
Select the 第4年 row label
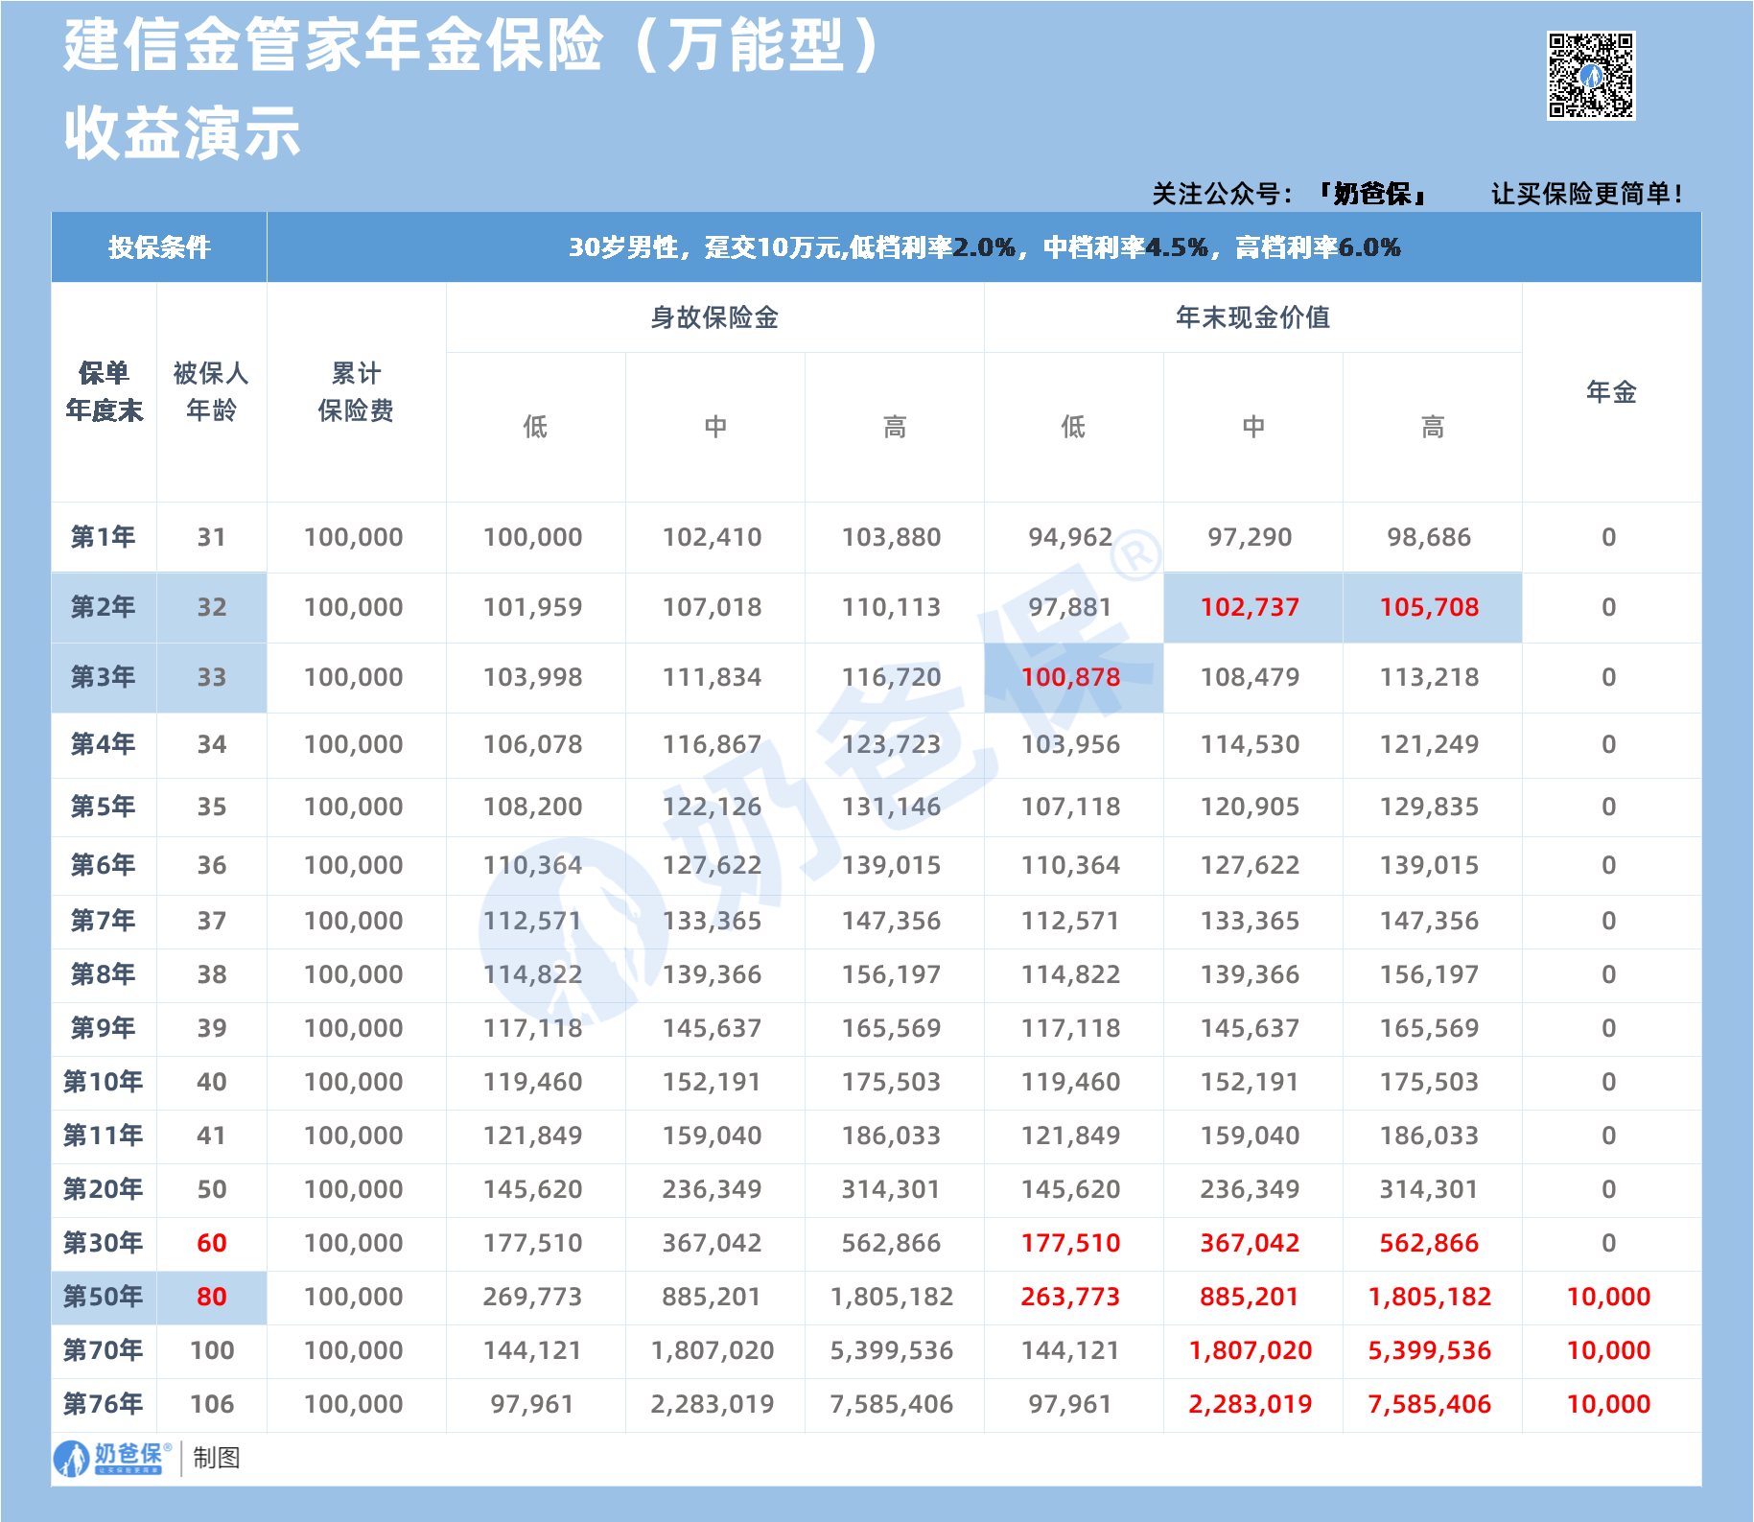coord(103,744)
